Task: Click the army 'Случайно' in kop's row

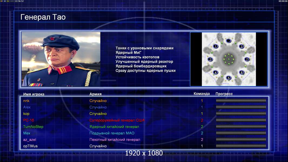Action: (98, 114)
